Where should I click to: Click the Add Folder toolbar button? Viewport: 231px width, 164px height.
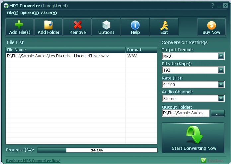[x=48, y=27]
